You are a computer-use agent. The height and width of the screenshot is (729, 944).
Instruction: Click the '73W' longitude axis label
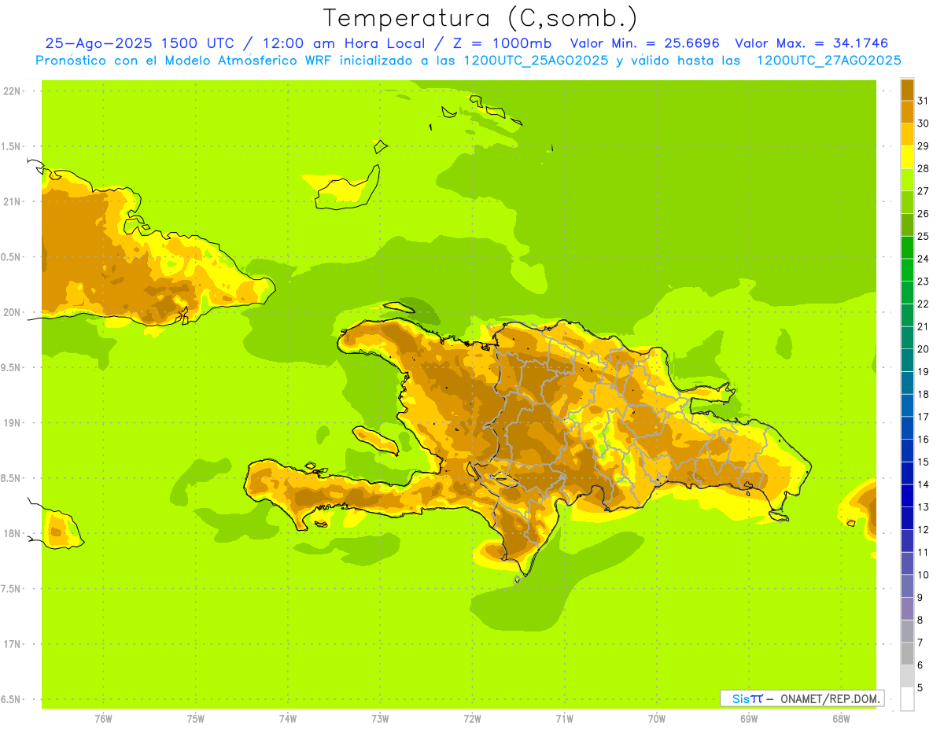point(380,718)
